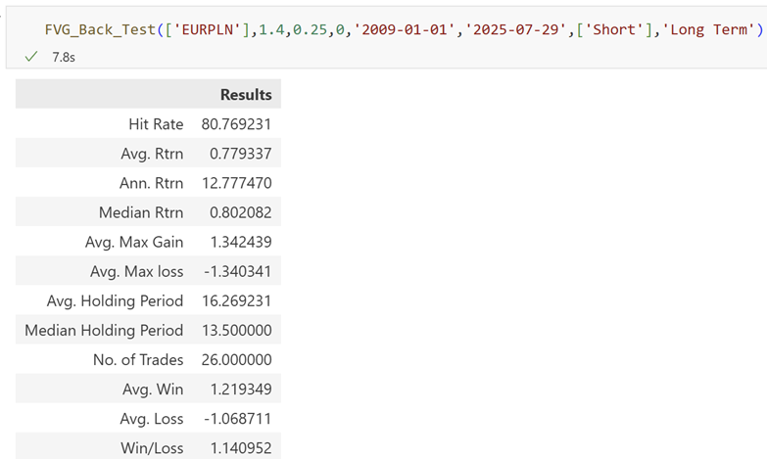The width and height of the screenshot is (767, 459).
Task: Click the Hit Rate row label
Action: point(156,124)
